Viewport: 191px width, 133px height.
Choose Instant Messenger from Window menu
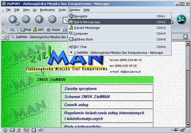pyautogui.click(x=119, y=28)
